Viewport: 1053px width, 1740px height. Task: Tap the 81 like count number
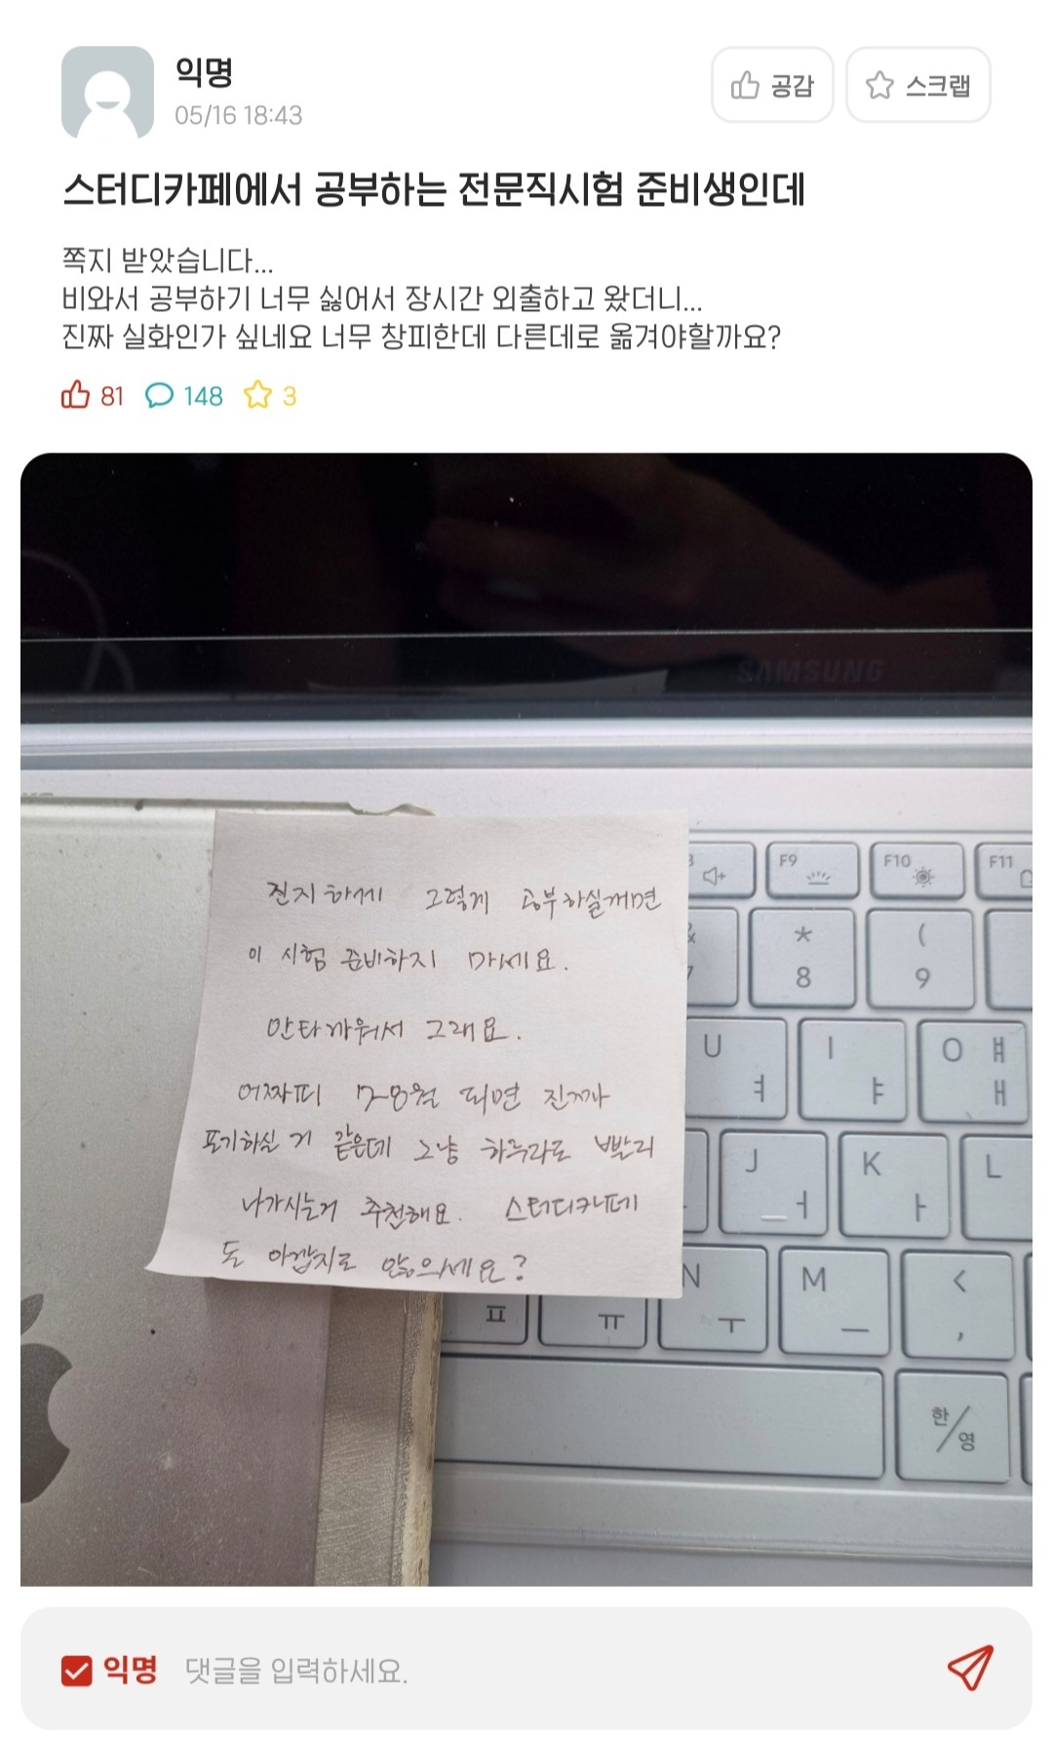(112, 396)
